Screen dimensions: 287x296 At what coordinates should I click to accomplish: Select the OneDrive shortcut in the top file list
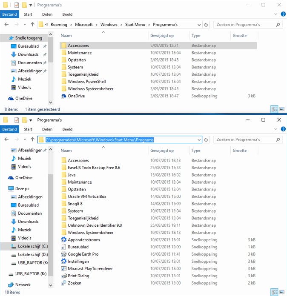[x=158, y=96]
